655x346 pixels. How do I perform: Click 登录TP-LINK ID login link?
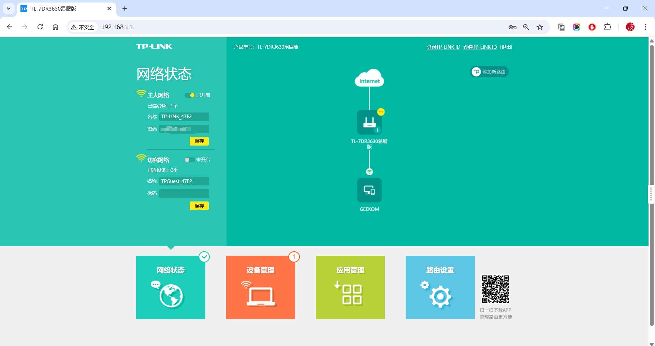[x=443, y=47]
